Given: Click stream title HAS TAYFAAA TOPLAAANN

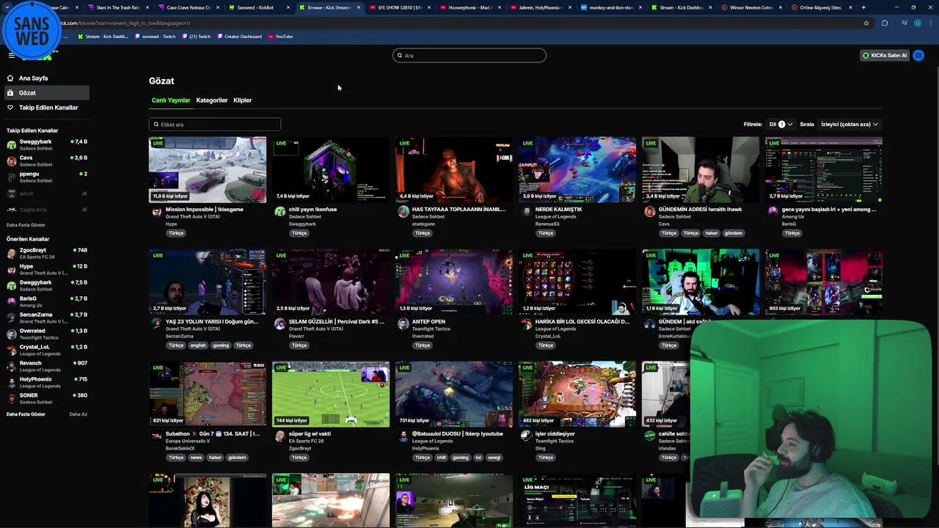Looking at the screenshot, I should pos(458,209).
